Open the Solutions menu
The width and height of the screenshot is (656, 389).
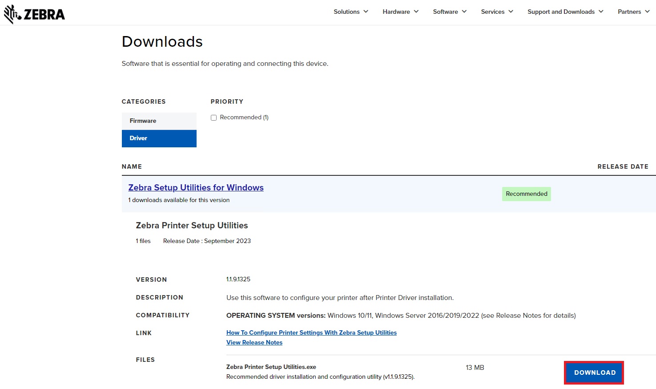[x=351, y=12]
